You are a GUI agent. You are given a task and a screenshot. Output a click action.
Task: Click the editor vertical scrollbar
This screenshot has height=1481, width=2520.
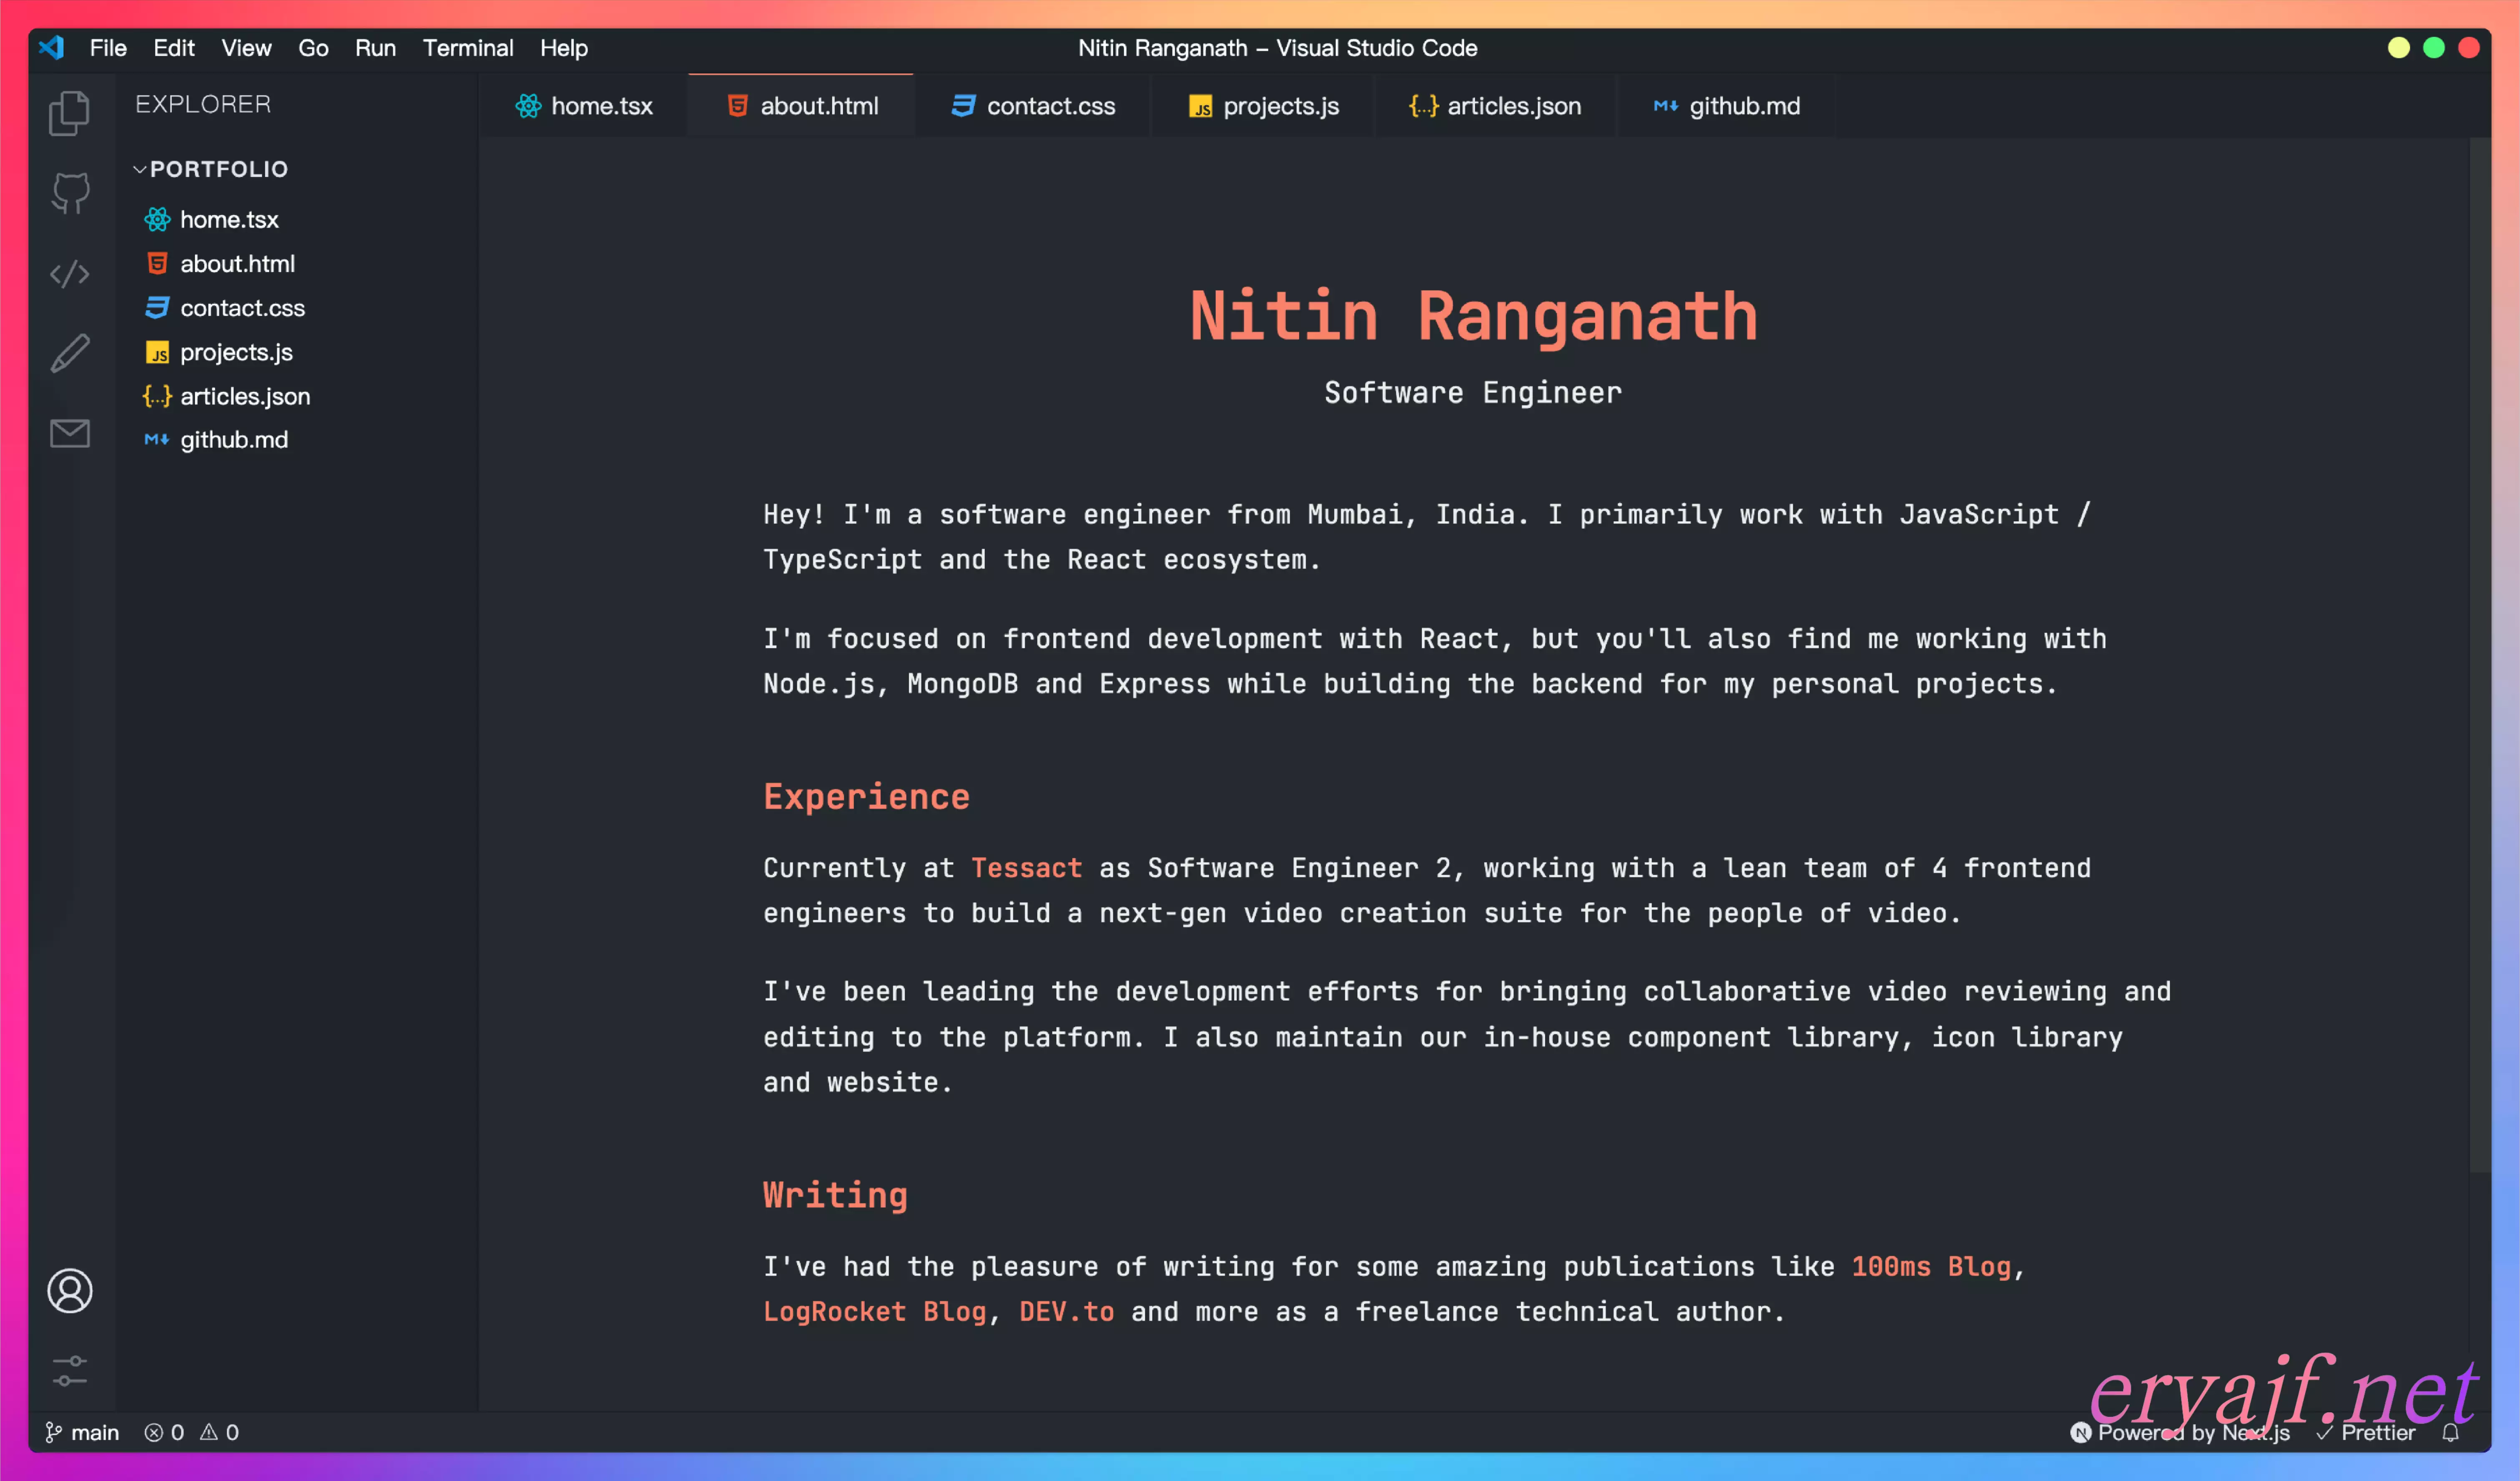tap(2479, 655)
